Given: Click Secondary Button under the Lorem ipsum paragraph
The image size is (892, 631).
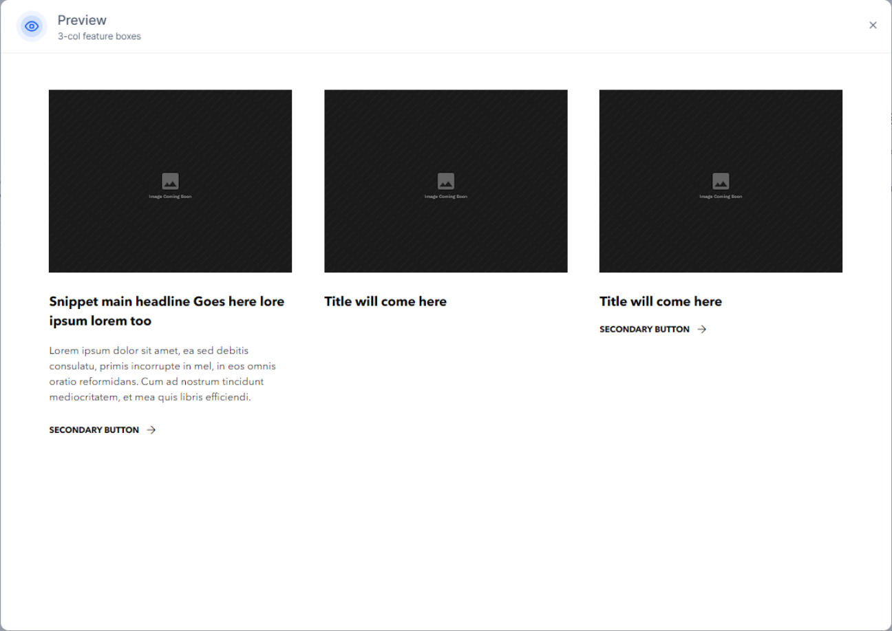Looking at the screenshot, I should pyautogui.click(x=103, y=430).
